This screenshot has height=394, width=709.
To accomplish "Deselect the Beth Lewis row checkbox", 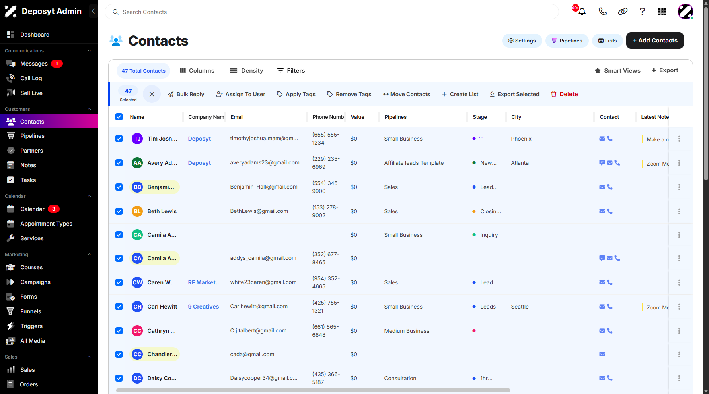I will [x=119, y=211].
